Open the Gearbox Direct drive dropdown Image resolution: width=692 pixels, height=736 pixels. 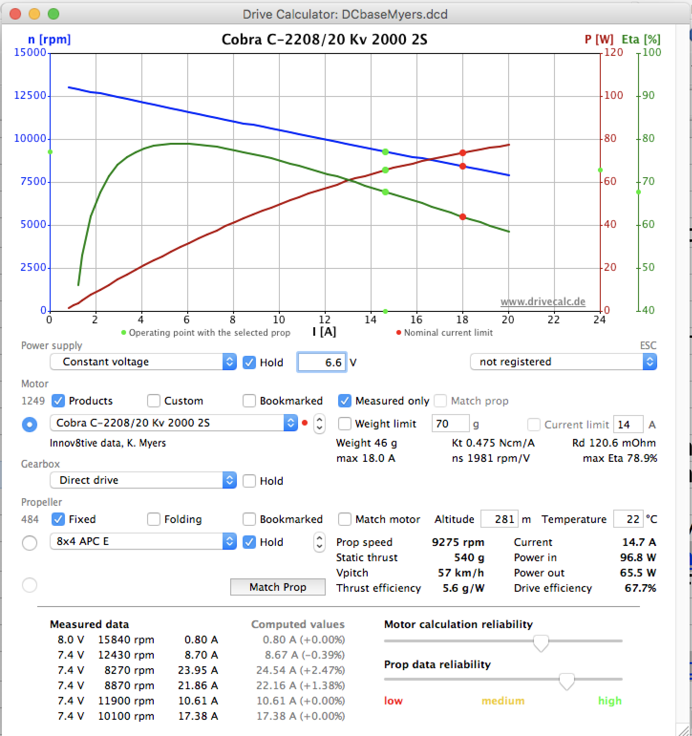[143, 480]
